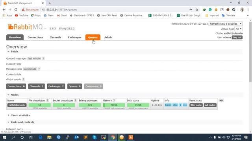Open the Windows Start menu
The width and height of the screenshot is (252, 141).
4,137
